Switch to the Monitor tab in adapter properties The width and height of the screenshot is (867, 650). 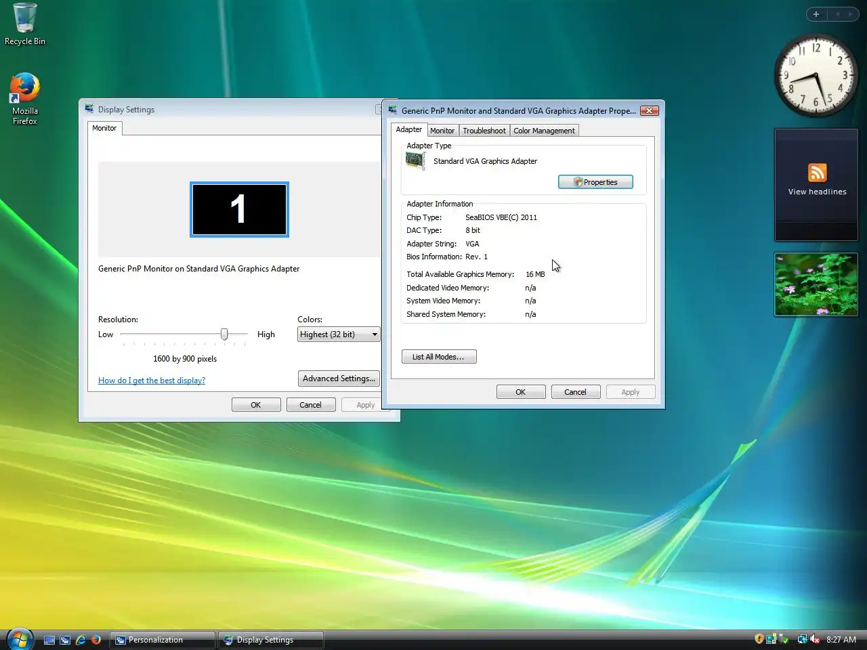(x=442, y=131)
